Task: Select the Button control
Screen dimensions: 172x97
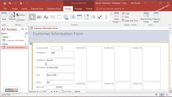Action: (x=52, y=17)
